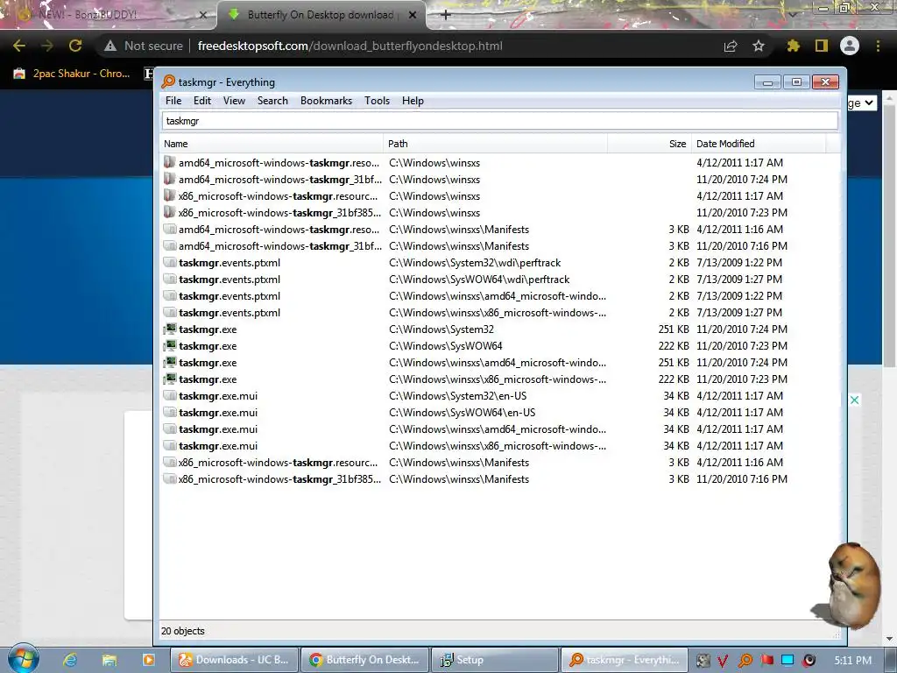This screenshot has width=897, height=673.
Task: Open the 2pac Shakur bookmark
Action: (x=73, y=74)
